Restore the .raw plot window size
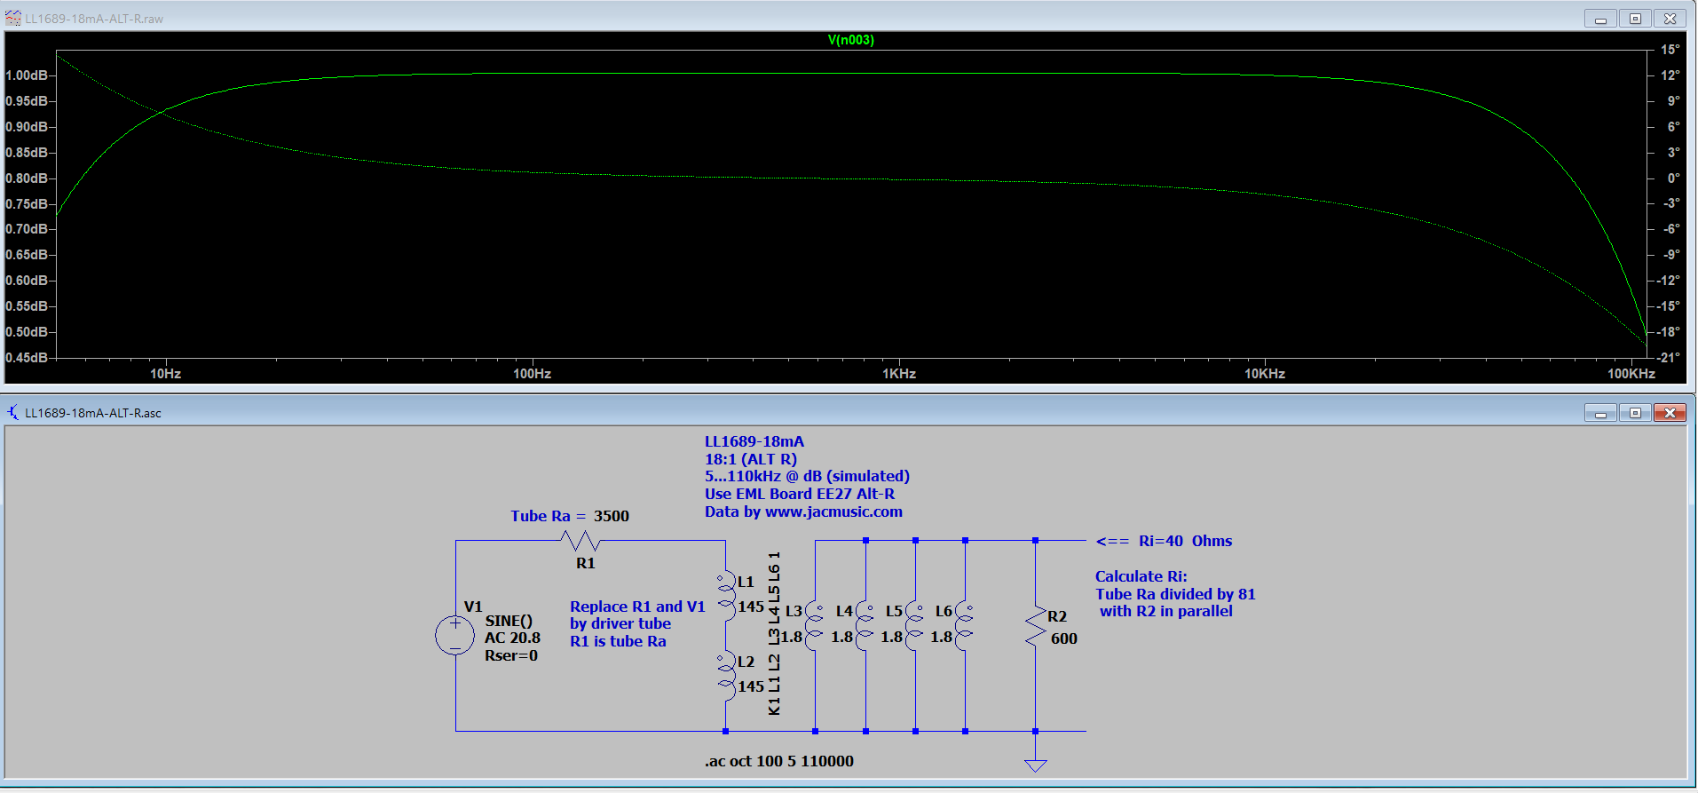 [x=1635, y=19]
